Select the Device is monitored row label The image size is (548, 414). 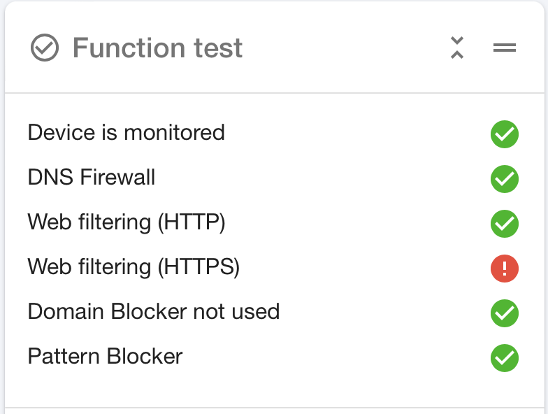click(126, 133)
